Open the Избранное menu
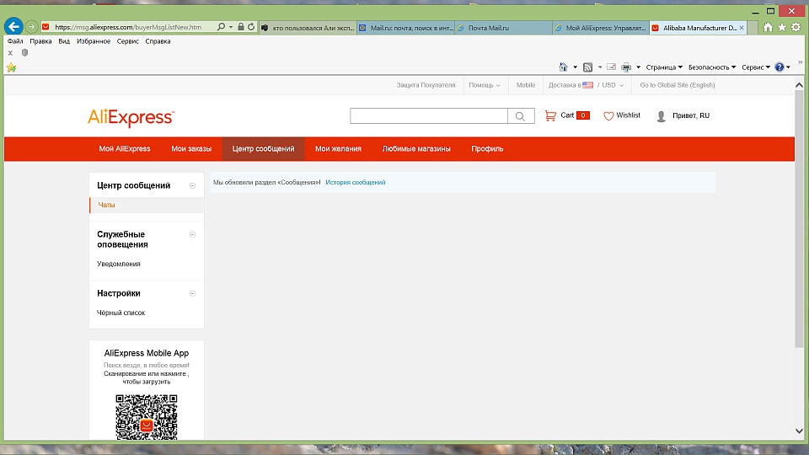The image size is (809, 455). coord(94,41)
